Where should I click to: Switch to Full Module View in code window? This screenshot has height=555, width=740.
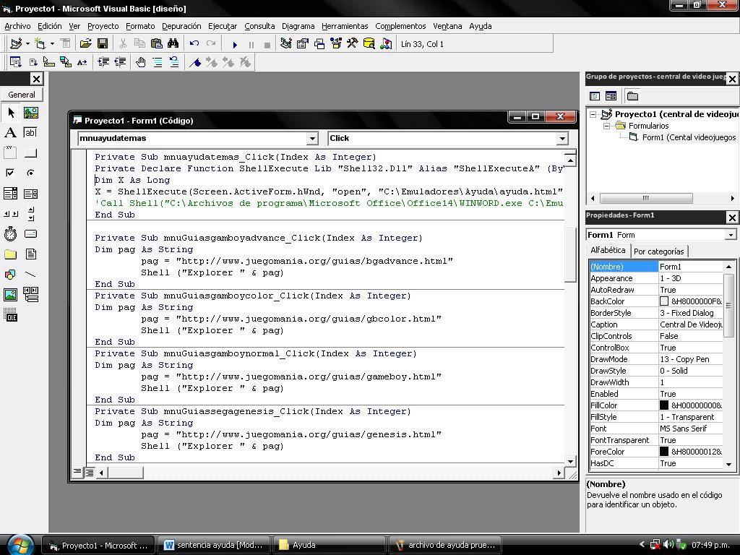pyautogui.click(x=89, y=472)
